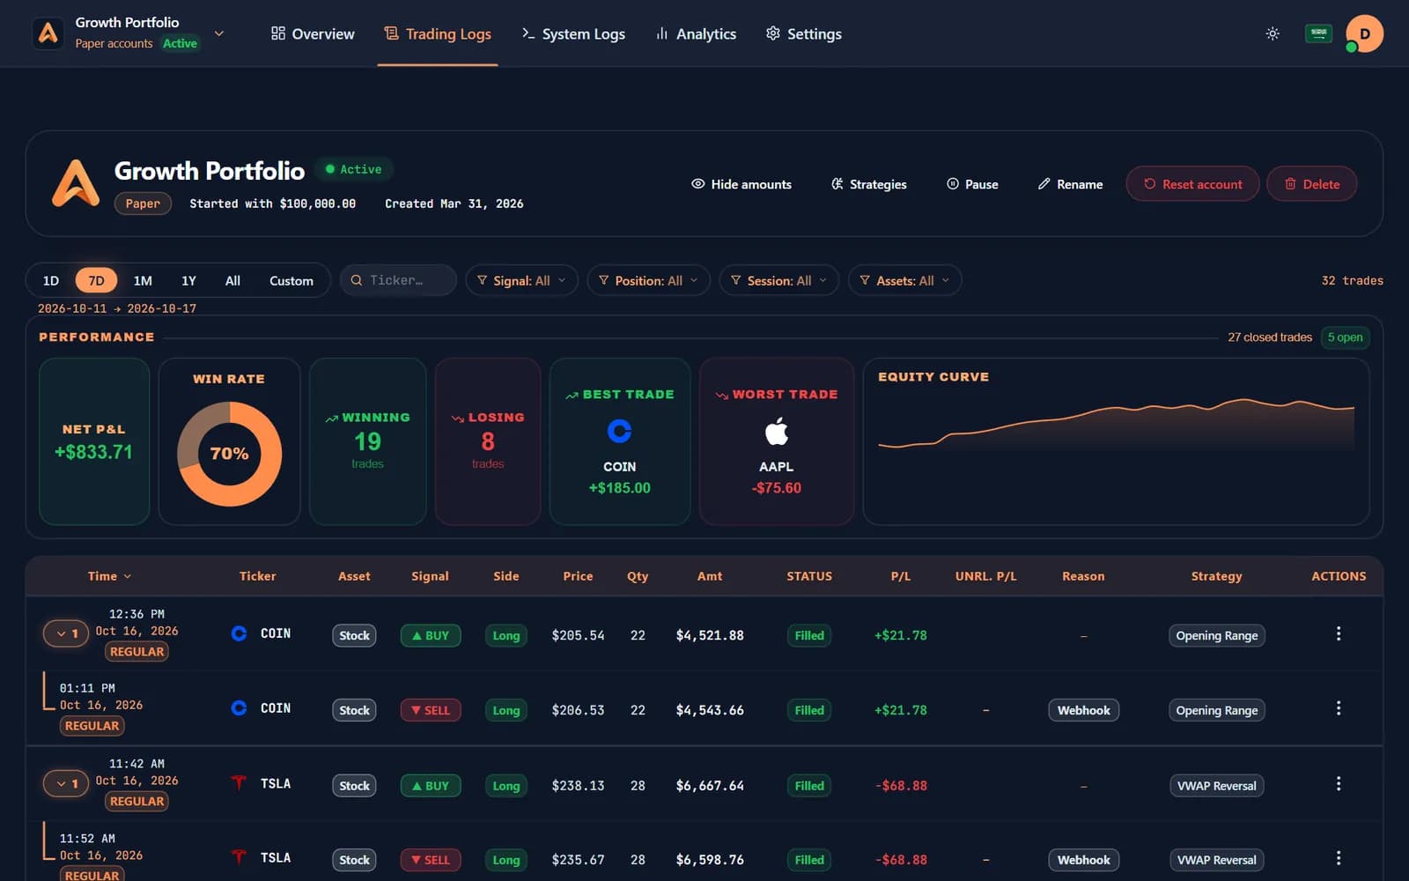This screenshot has width=1409, height=881.
Task: Click search magnifier icon in Ticker field
Action: pyautogui.click(x=357, y=280)
